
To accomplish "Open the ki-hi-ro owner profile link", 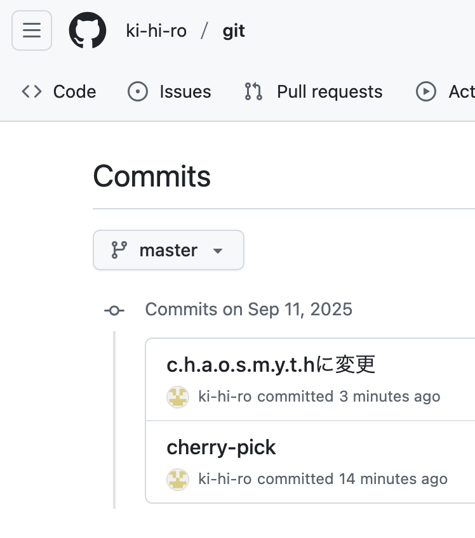I will 156,31.
